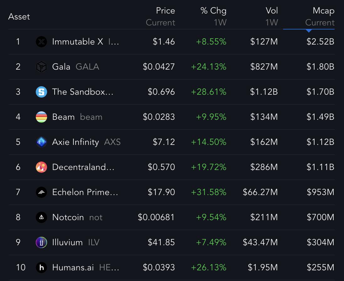The image size is (344, 281).
Task: Sort by the Price column header
Action: (x=165, y=11)
